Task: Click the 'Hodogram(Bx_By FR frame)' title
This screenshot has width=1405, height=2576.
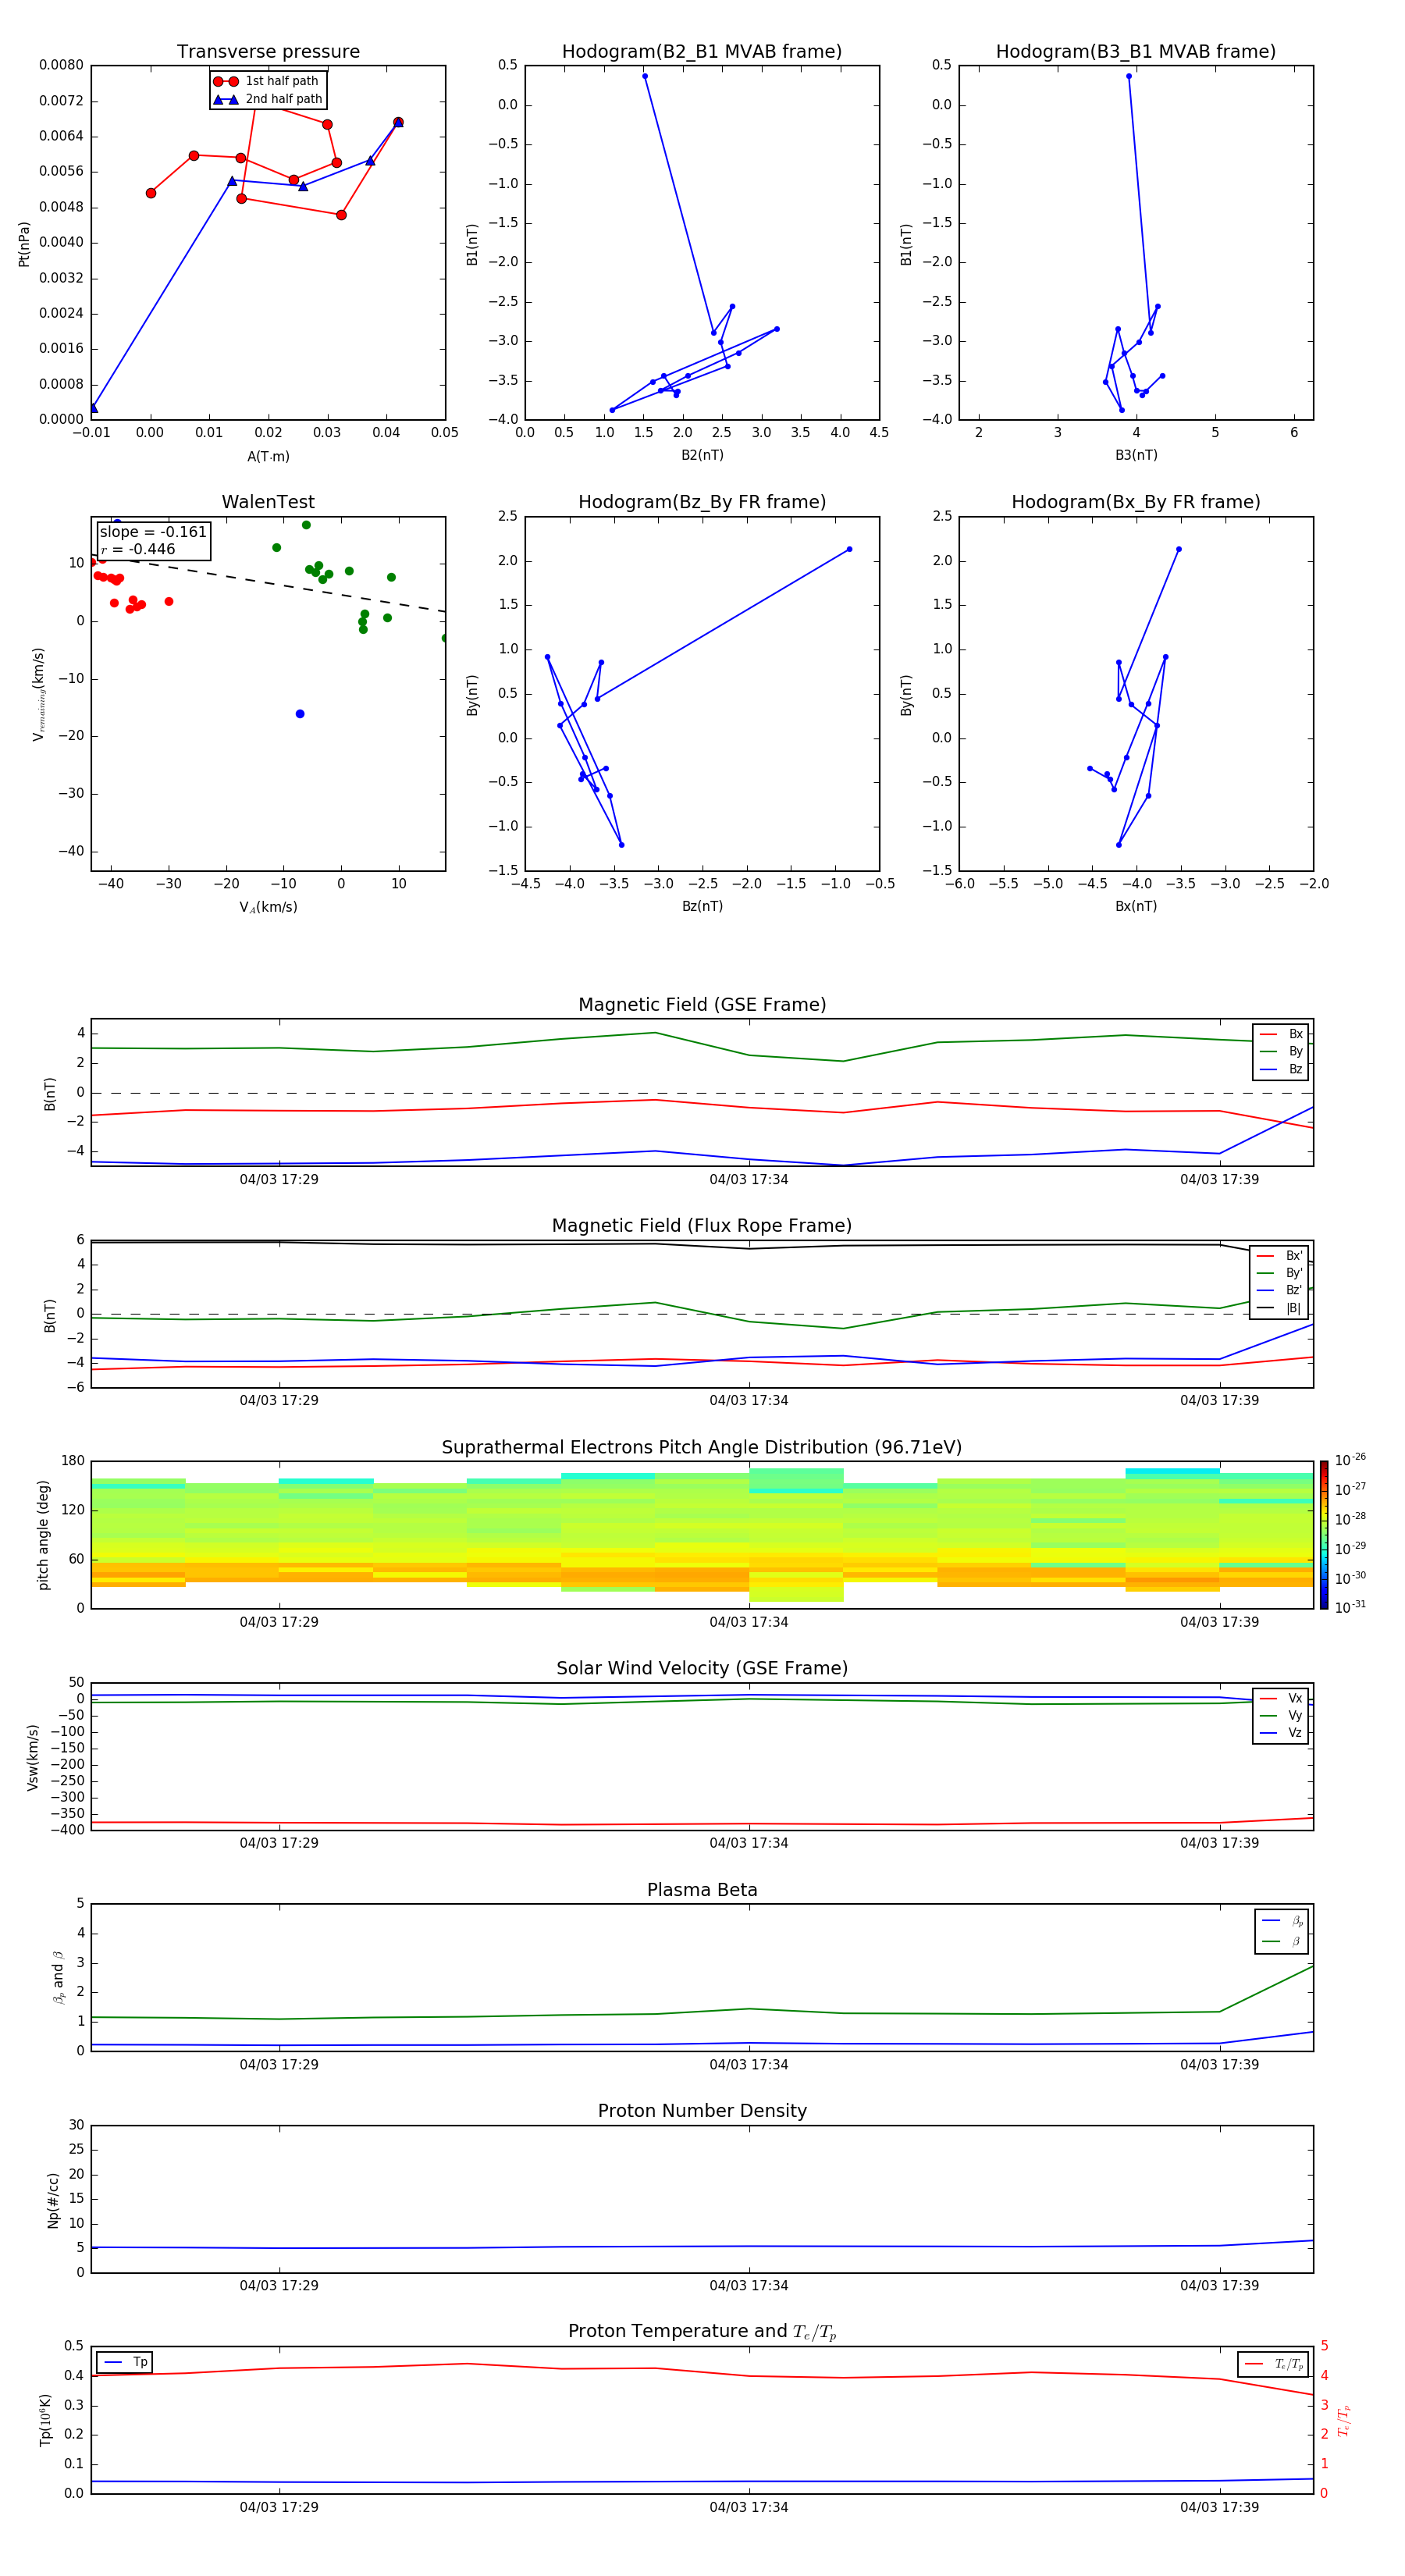Action: pyautogui.click(x=1135, y=502)
